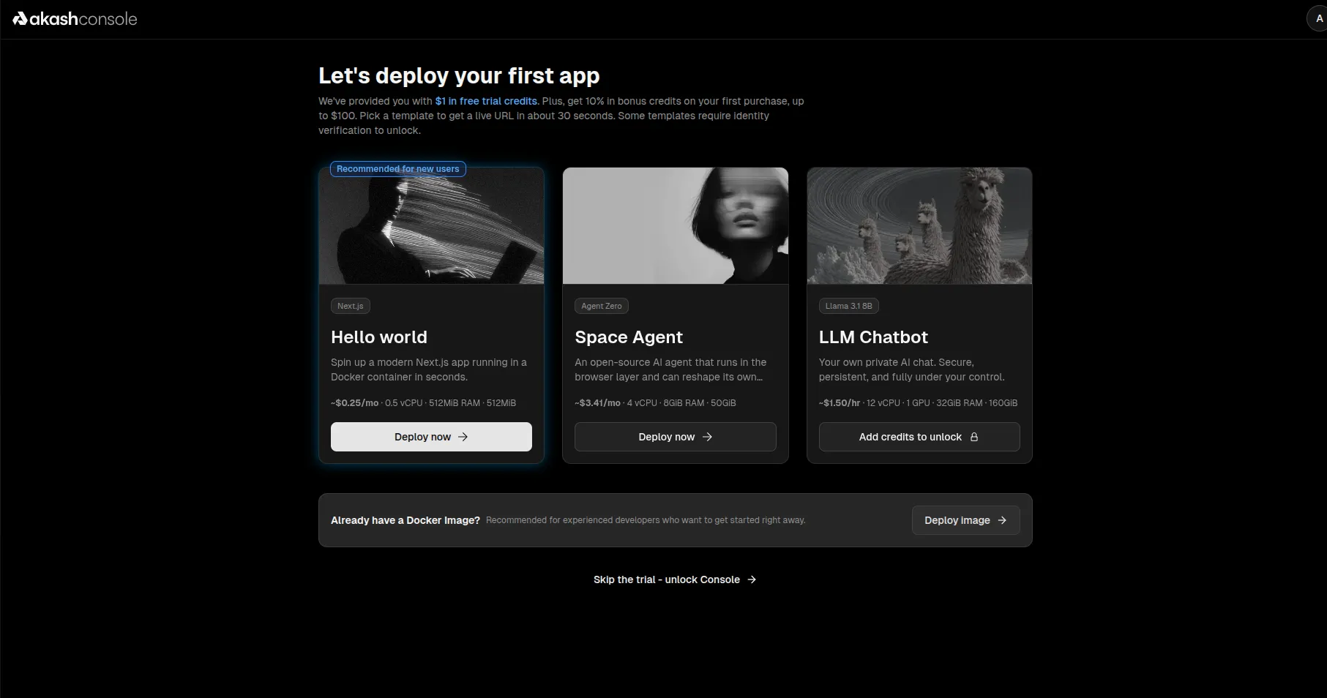Click the ~$0.25/mo price text
This screenshot has height=698, width=1327.
pyautogui.click(x=355, y=403)
